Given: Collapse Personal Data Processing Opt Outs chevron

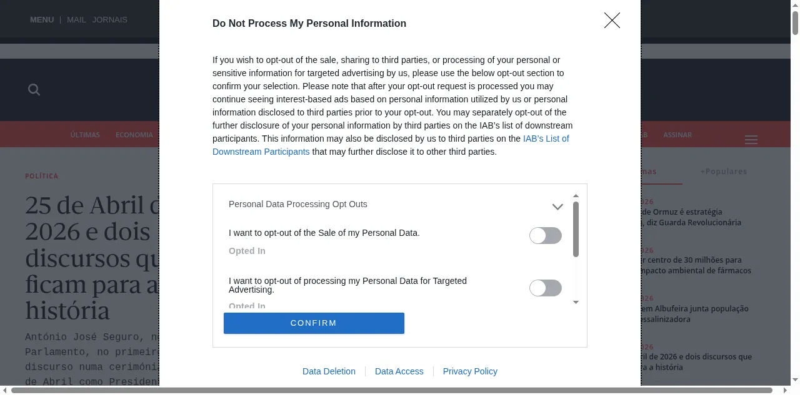Looking at the screenshot, I should (x=557, y=207).
